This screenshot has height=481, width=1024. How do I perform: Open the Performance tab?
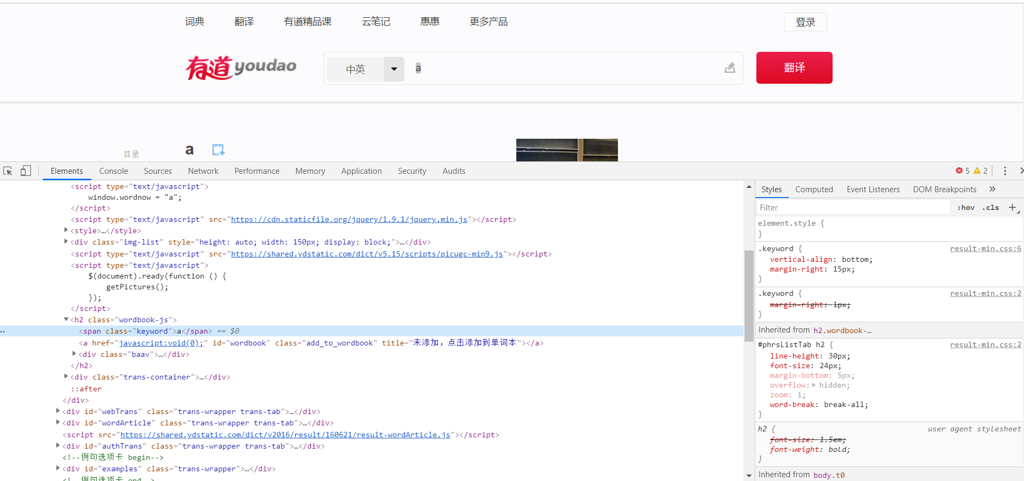click(257, 171)
